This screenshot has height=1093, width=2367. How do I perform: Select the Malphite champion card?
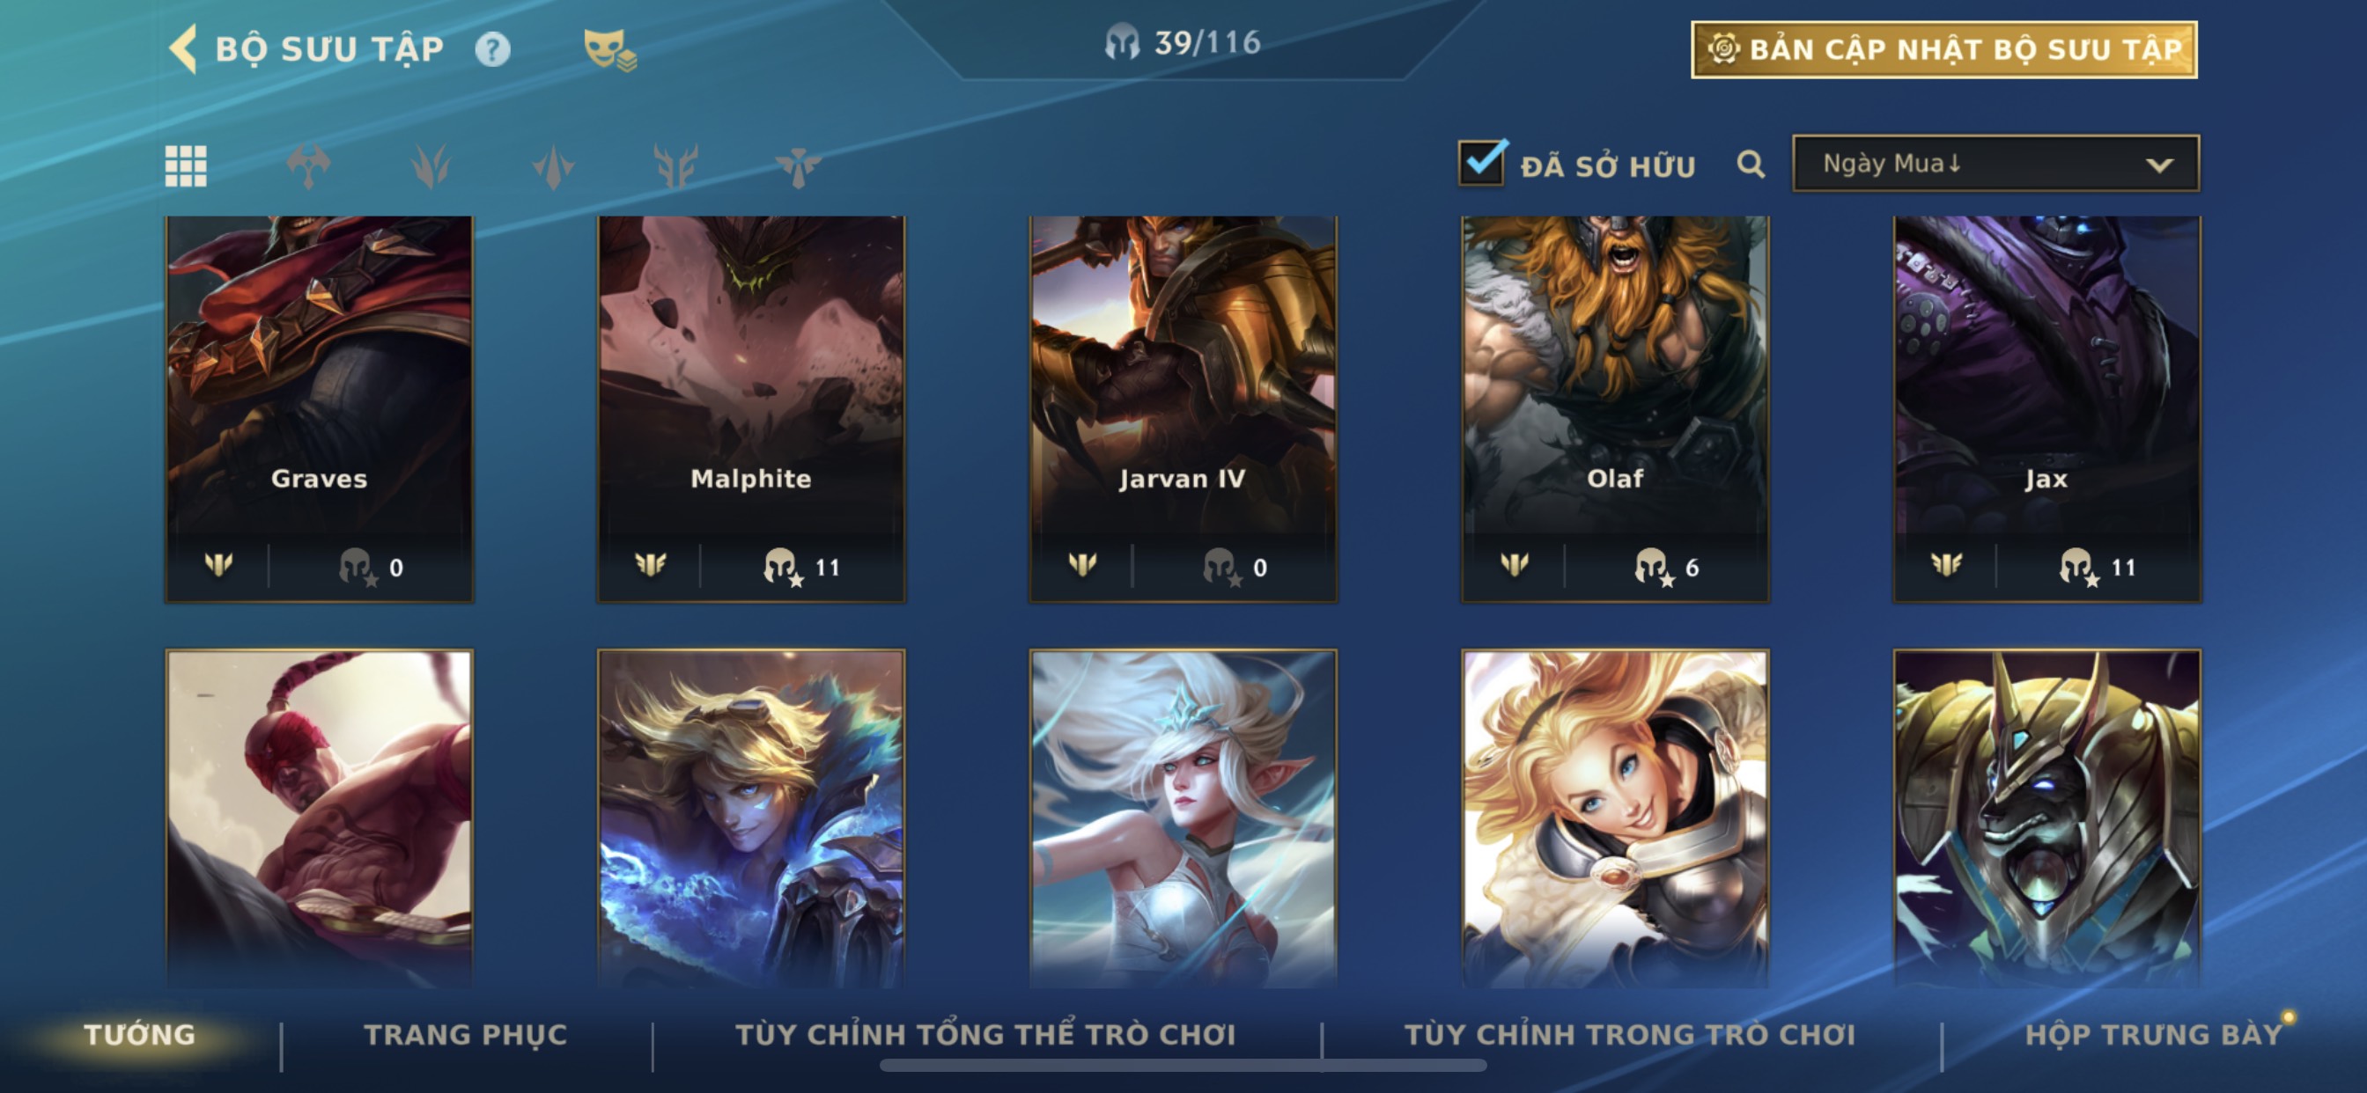751,408
